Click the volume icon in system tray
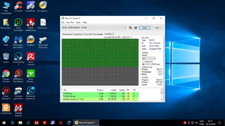The image size is (225, 126). 197,123
